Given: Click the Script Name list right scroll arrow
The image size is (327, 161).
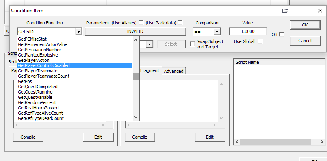Looking at the screenshot, I should pyautogui.click(x=322, y=142).
